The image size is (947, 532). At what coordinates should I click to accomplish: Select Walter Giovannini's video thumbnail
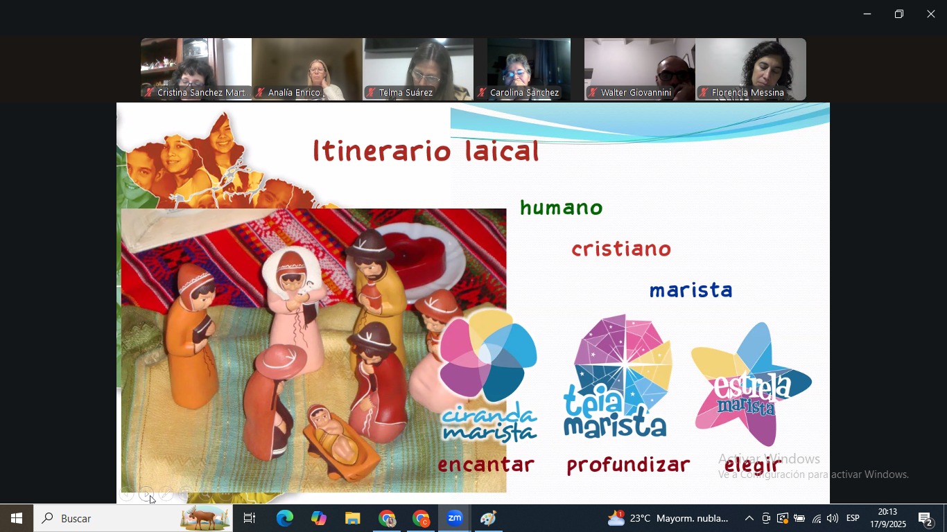coord(639,69)
